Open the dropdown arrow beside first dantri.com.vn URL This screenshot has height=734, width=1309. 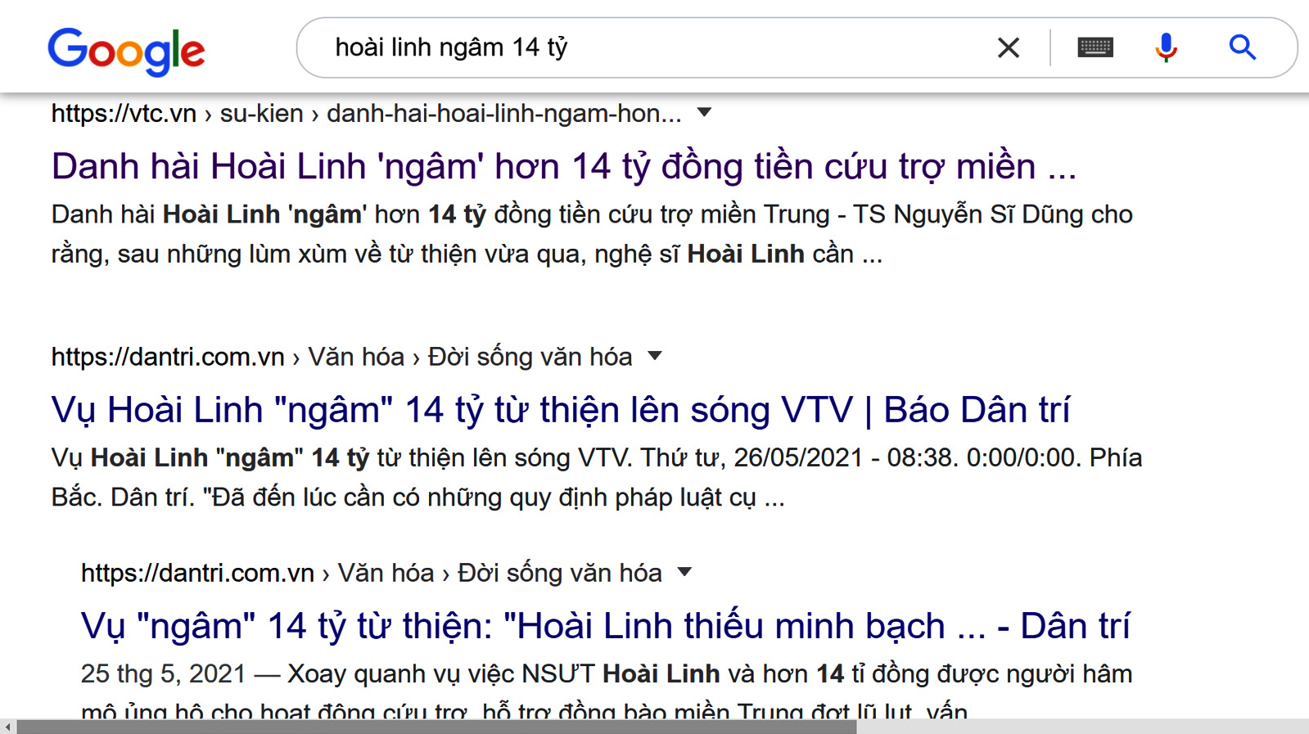pos(655,356)
